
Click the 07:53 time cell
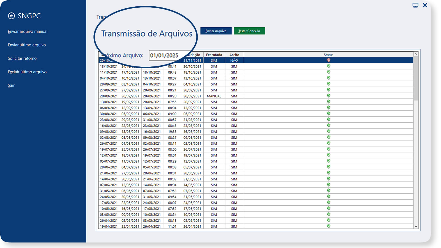click(172, 191)
